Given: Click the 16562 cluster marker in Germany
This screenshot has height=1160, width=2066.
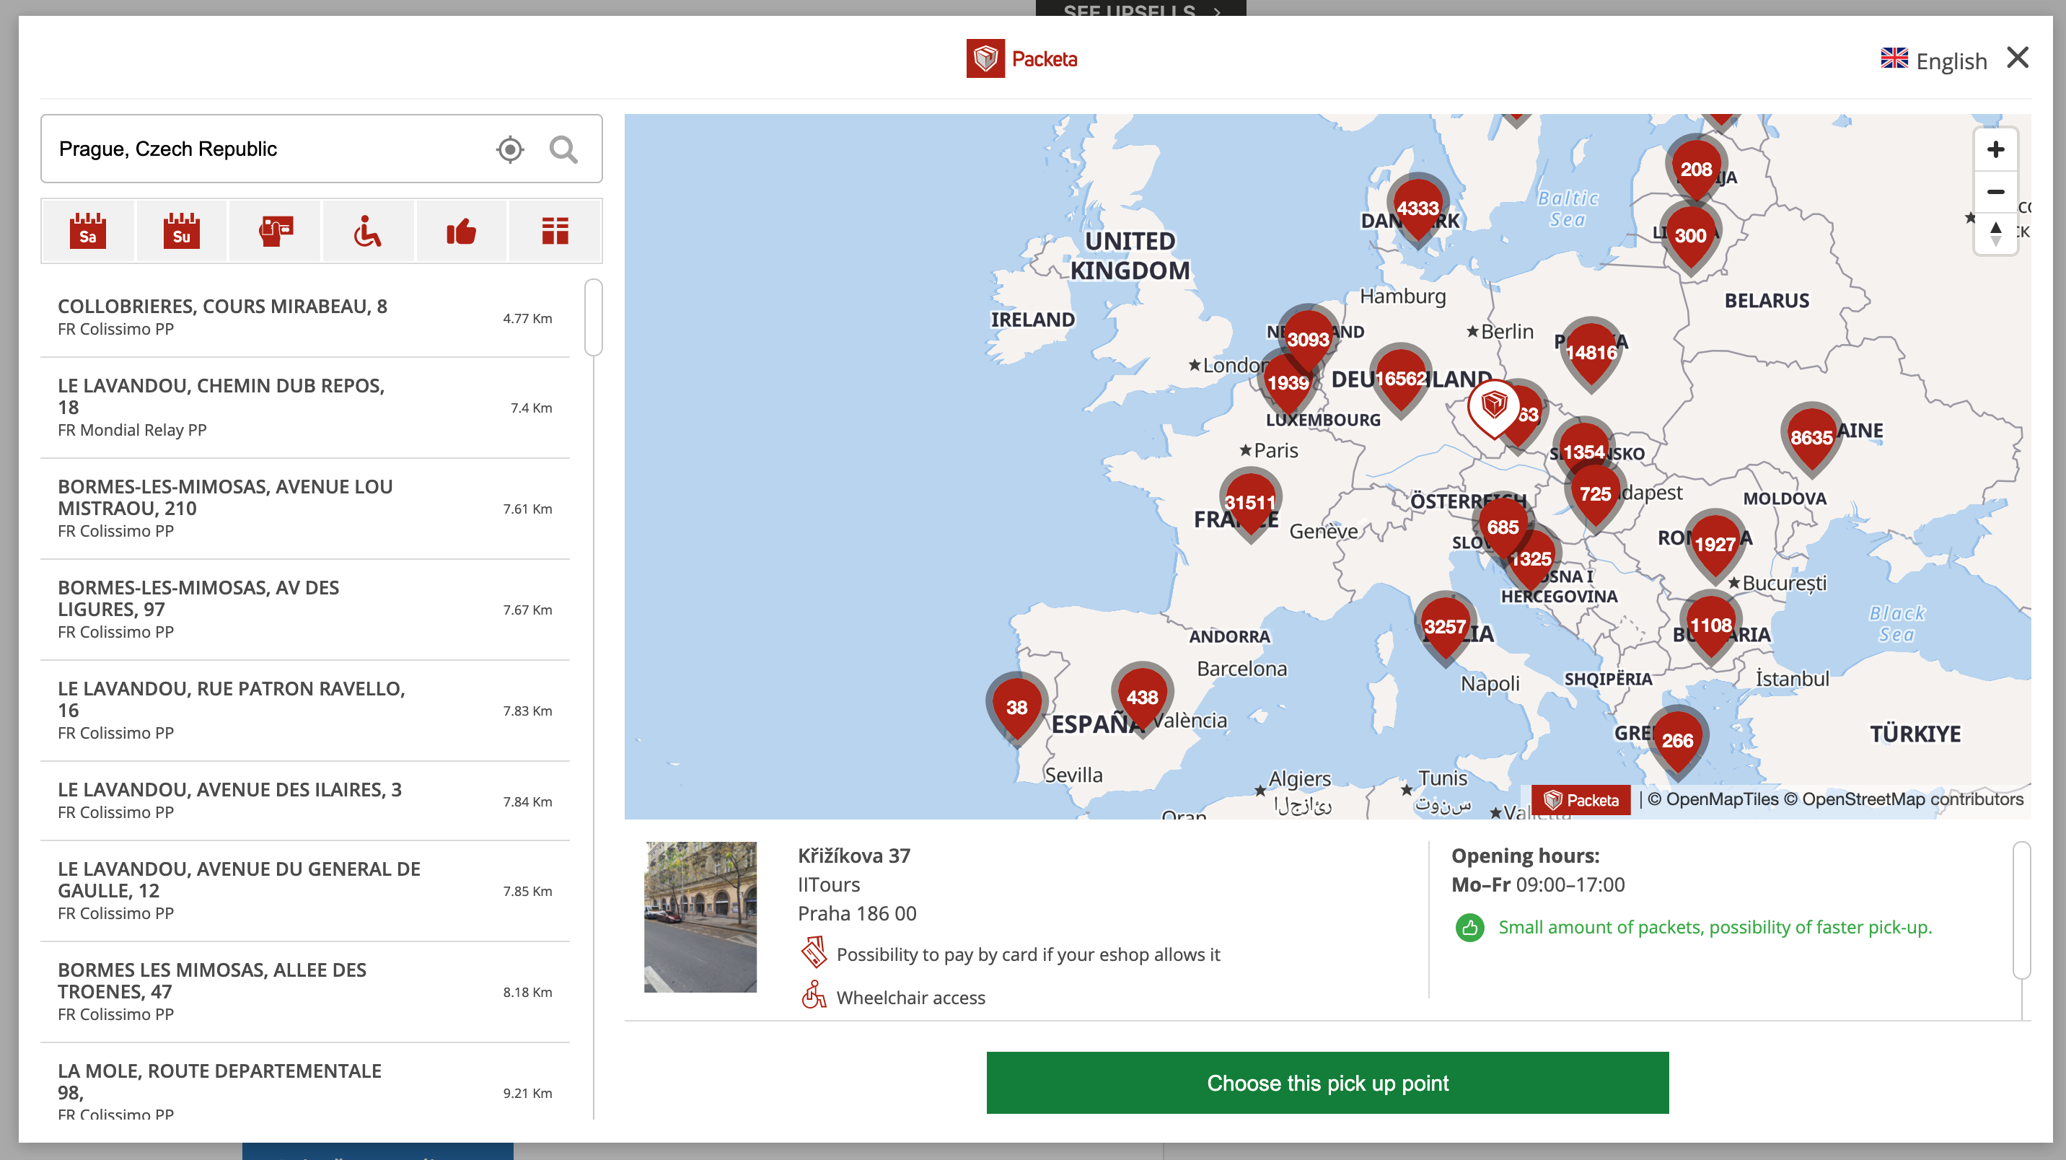Looking at the screenshot, I should (1400, 379).
